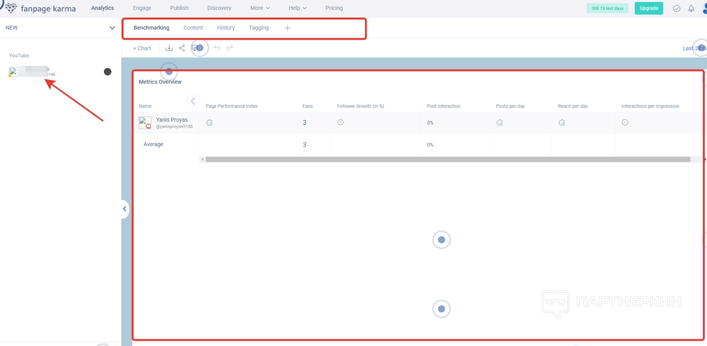
Task: Open notifications bell icon
Action: coord(691,8)
